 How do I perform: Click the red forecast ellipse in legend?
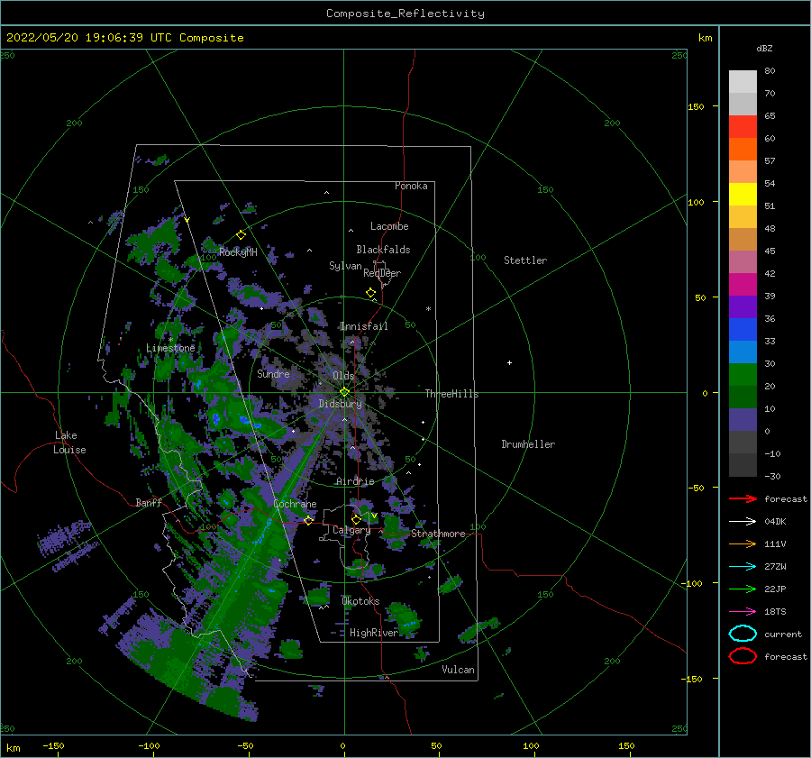click(743, 656)
